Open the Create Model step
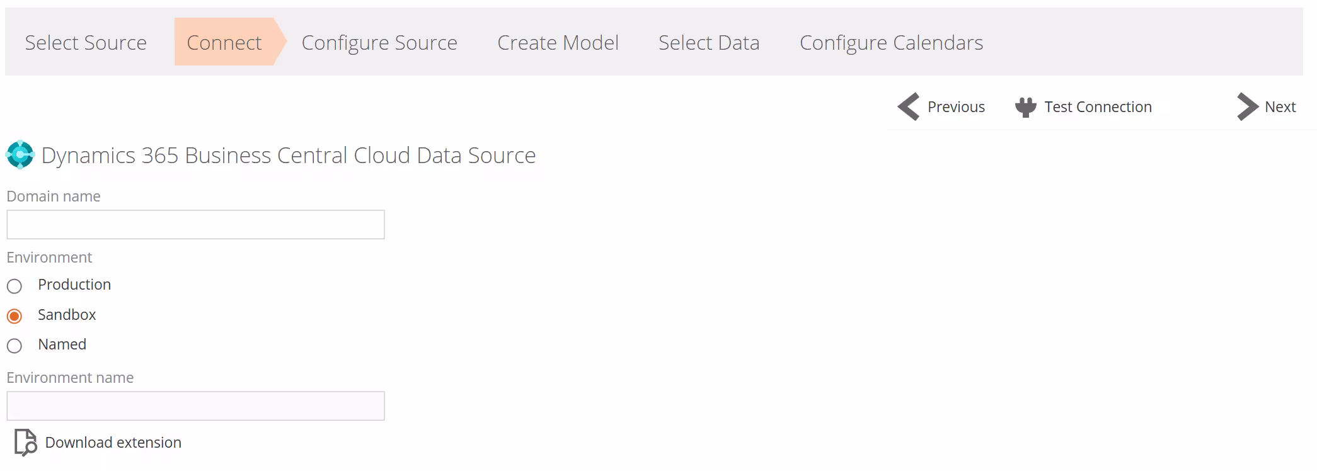The height and width of the screenshot is (471, 1317). point(558,43)
